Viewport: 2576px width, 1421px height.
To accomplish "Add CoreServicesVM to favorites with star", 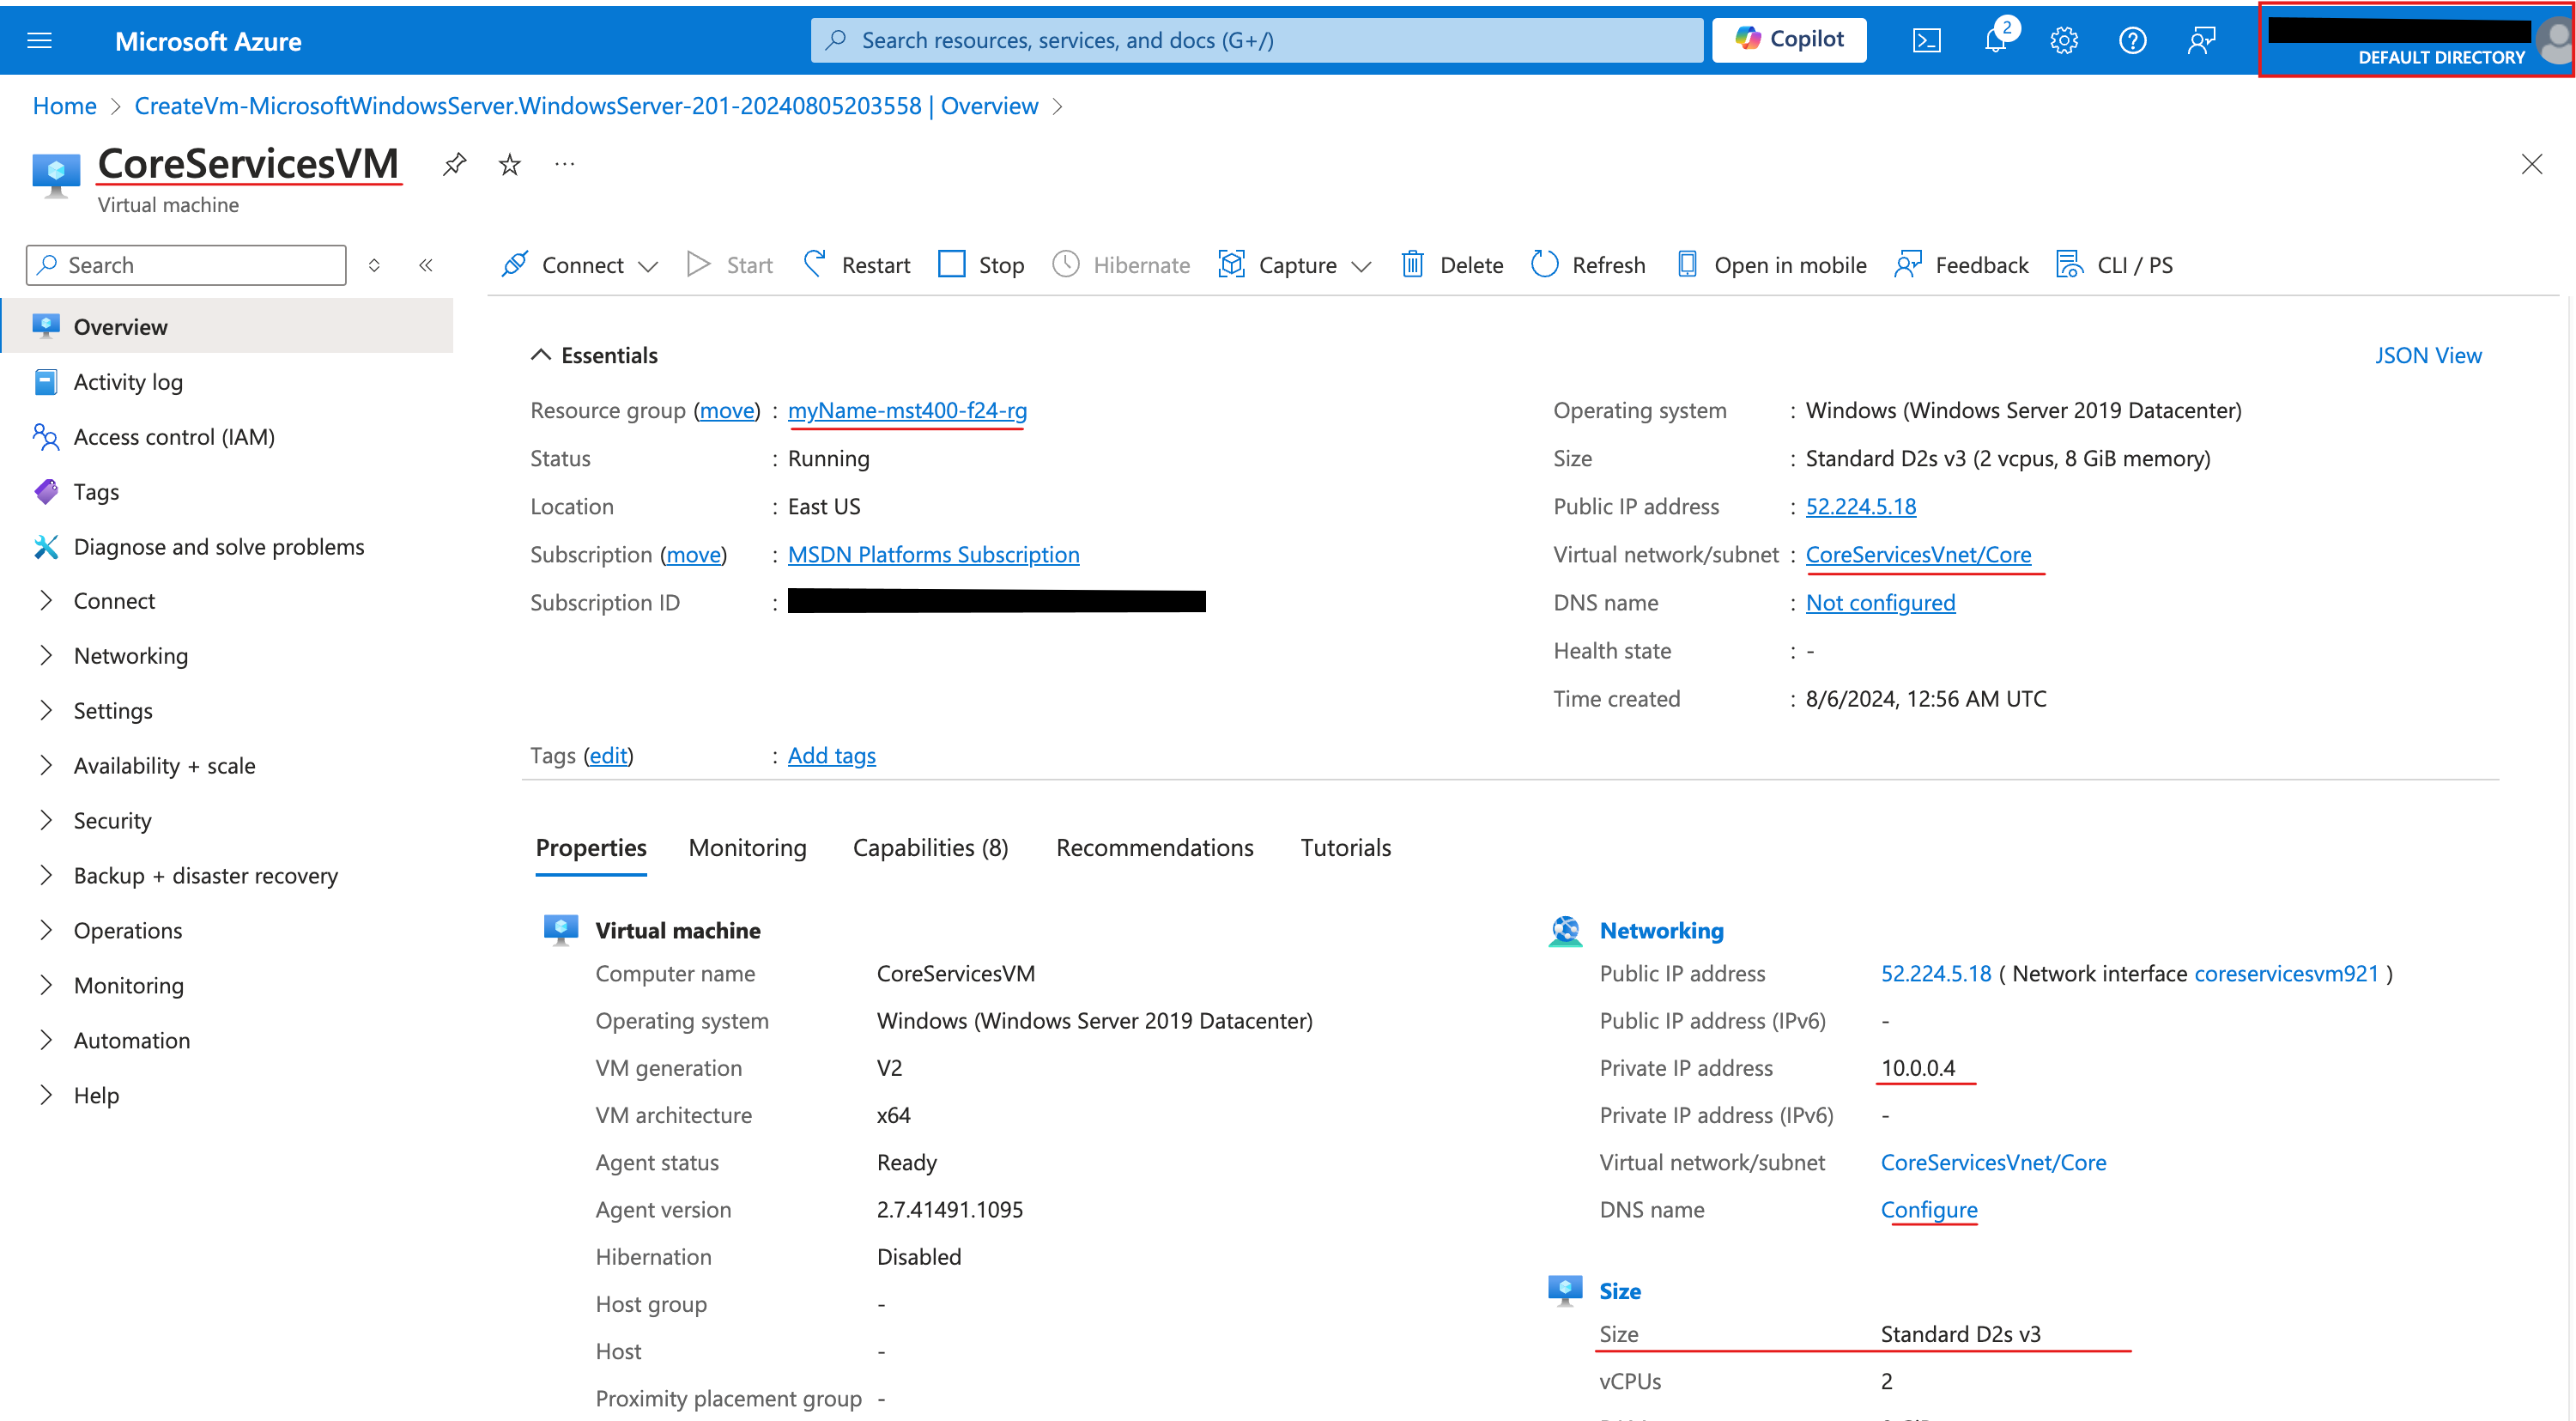I will (510, 164).
